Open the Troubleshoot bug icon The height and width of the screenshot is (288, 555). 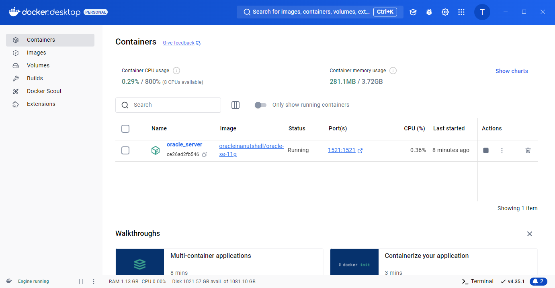click(x=429, y=12)
